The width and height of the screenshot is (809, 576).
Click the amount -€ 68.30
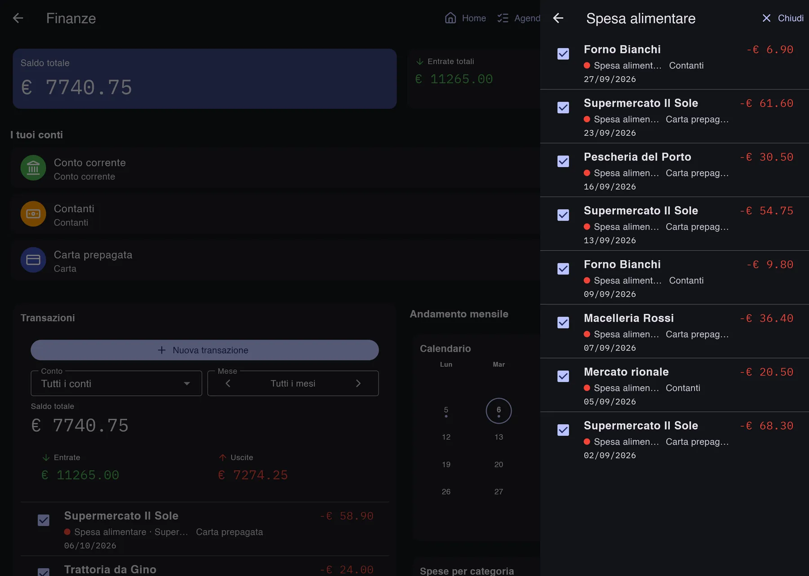766,426
